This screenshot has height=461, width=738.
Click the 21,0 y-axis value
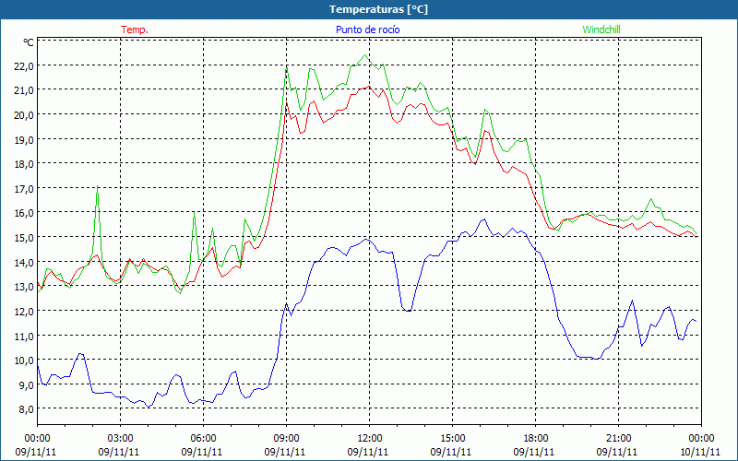coord(24,90)
